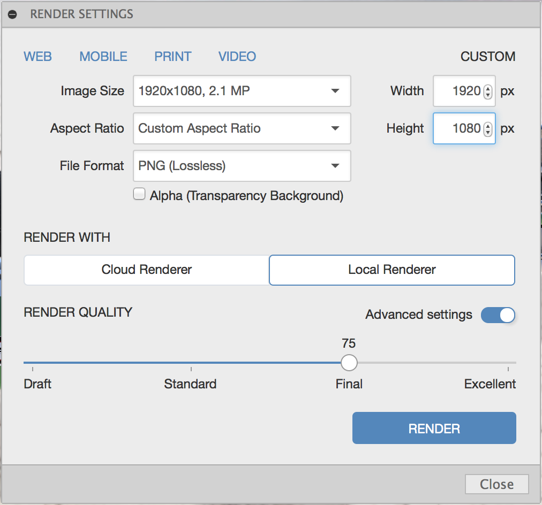Open the Image Size dropdown
The image size is (542, 505).
click(242, 91)
